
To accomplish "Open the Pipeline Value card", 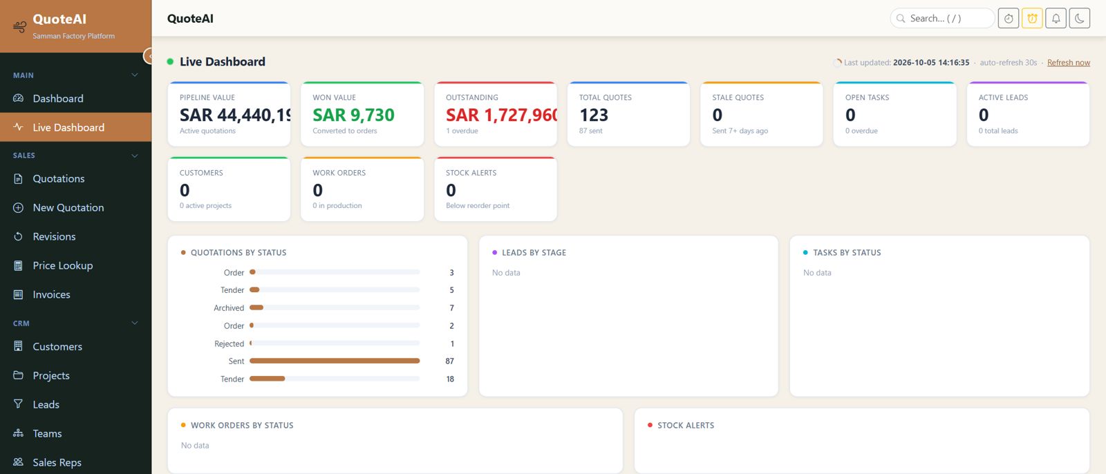I will 229,114.
